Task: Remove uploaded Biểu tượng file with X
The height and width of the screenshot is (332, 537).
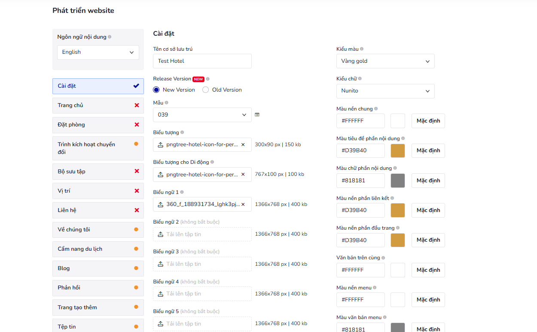Action: click(x=243, y=145)
